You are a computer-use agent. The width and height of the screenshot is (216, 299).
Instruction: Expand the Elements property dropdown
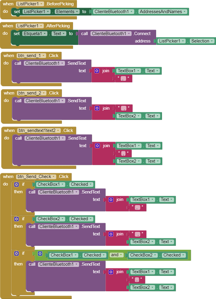click(77, 12)
